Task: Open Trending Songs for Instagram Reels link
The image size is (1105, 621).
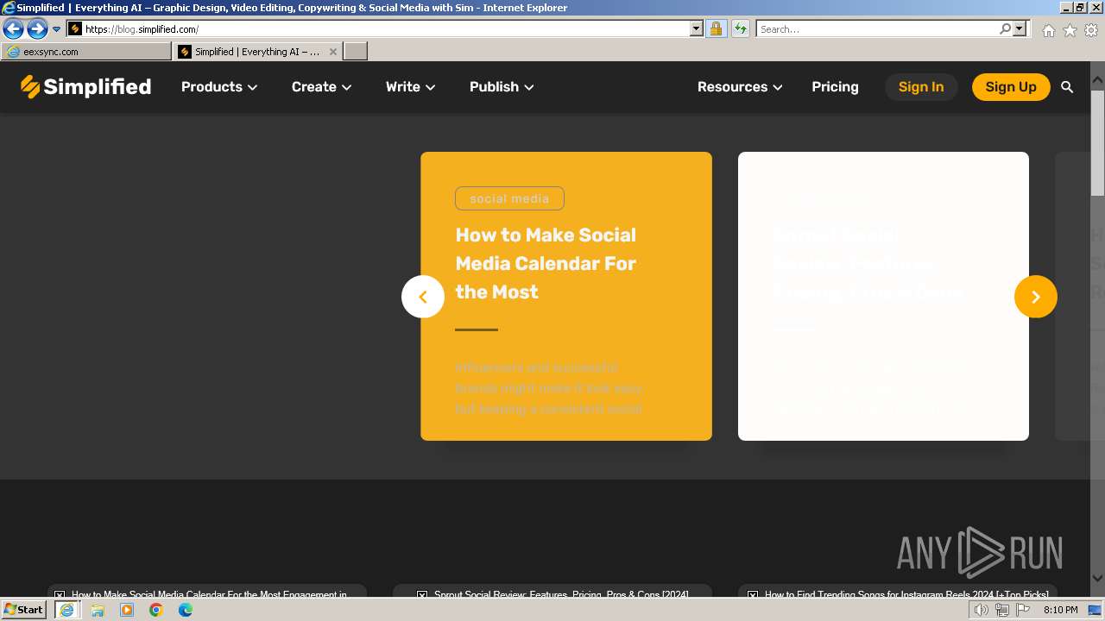Action: [906, 594]
